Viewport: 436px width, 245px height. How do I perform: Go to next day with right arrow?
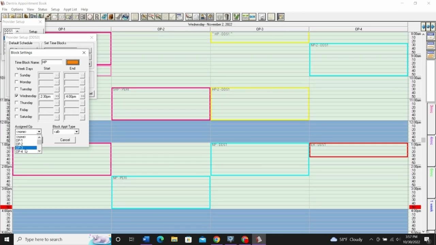click(x=433, y=27)
